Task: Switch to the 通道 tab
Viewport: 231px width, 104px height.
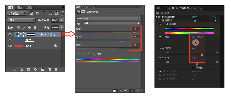Action: [20, 8]
